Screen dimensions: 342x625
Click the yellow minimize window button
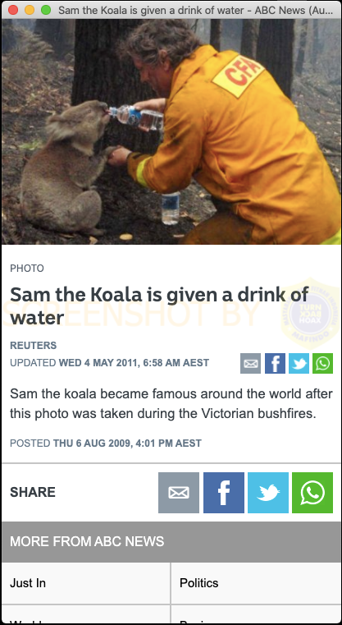pyautogui.click(x=30, y=10)
